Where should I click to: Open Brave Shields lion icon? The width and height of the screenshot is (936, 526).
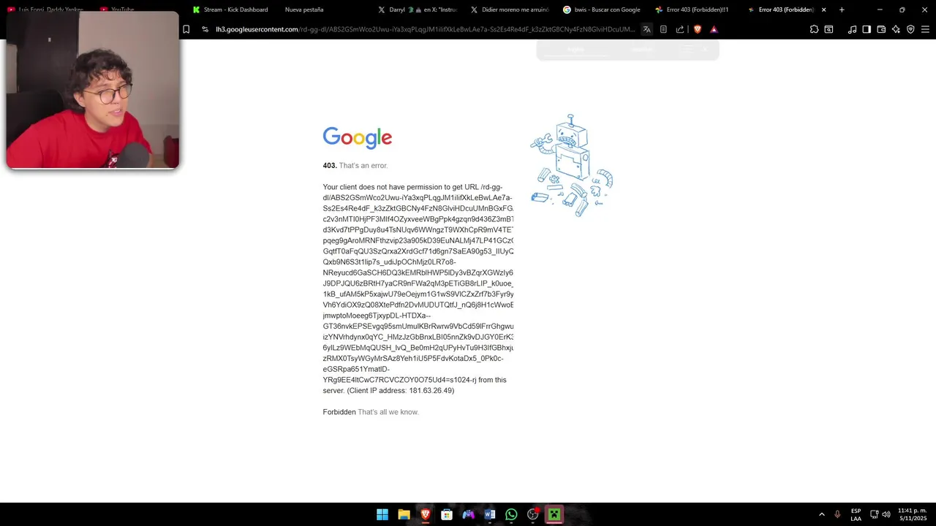click(698, 29)
